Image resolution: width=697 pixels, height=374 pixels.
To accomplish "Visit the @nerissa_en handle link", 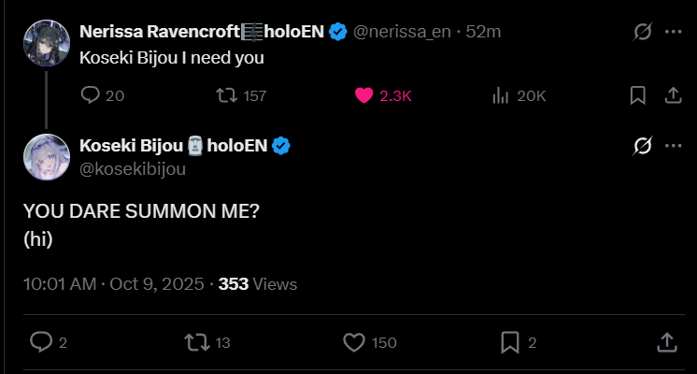I will 401,32.
